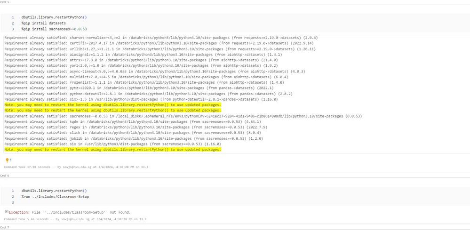This screenshot has height=232, width=470.
Task: Click the '%run ../Includes/Classroom-Setup' code line
Action: coord(55,196)
